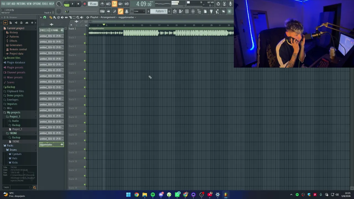Click the one-click audio recording microphone
The height and width of the screenshot is (199, 354).
point(230,4)
